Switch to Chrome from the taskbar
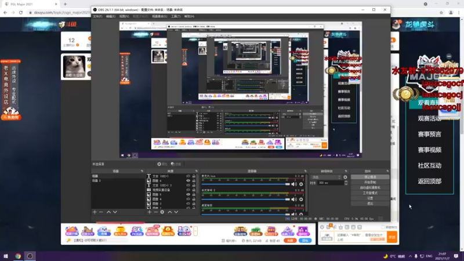 pos(18,256)
